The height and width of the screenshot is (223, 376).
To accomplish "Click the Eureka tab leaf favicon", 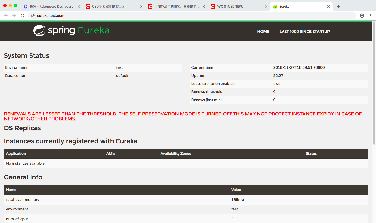I will pyautogui.click(x=275, y=7).
